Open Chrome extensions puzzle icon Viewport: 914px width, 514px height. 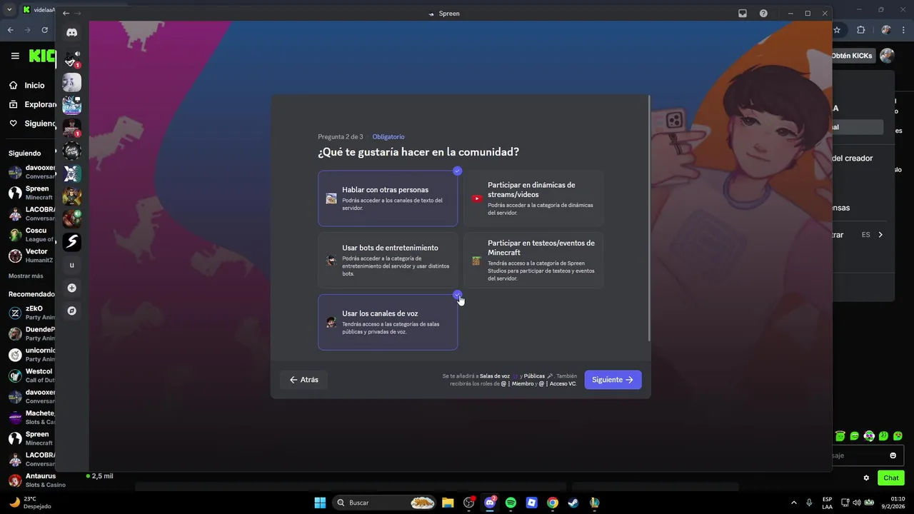pos(860,30)
